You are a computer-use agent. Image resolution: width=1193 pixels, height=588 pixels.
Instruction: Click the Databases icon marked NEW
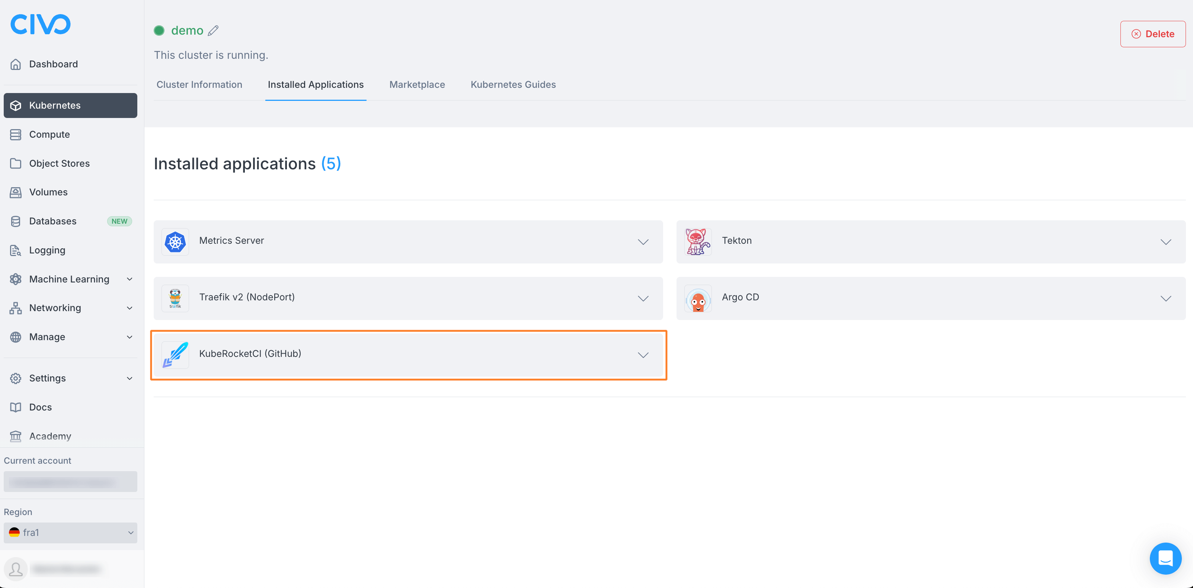pos(16,221)
